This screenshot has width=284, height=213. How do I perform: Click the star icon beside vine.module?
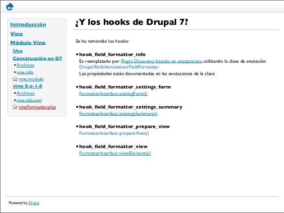click(15, 79)
